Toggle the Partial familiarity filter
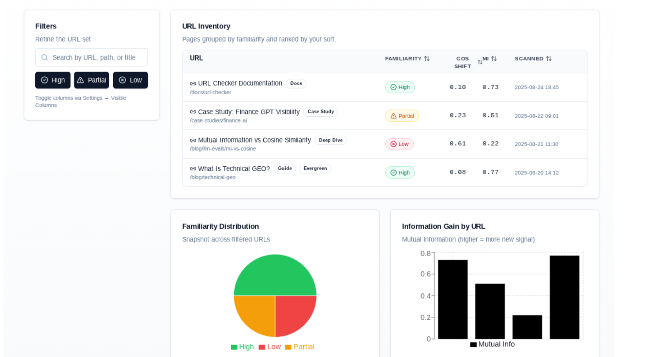The image size is (652, 357). pos(91,80)
